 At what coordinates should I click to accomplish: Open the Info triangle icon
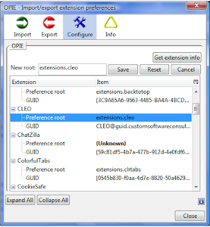tap(111, 22)
